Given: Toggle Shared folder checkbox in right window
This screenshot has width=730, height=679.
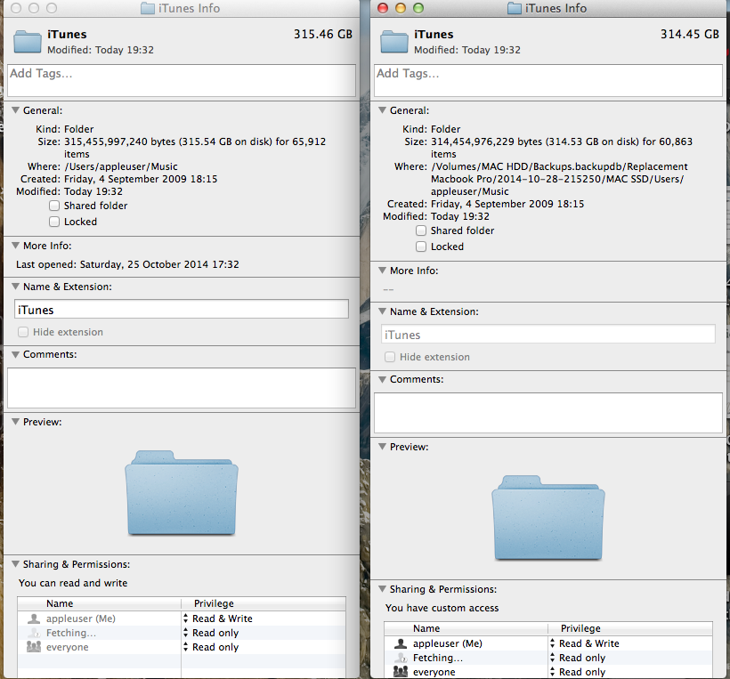Looking at the screenshot, I should coord(421,230).
